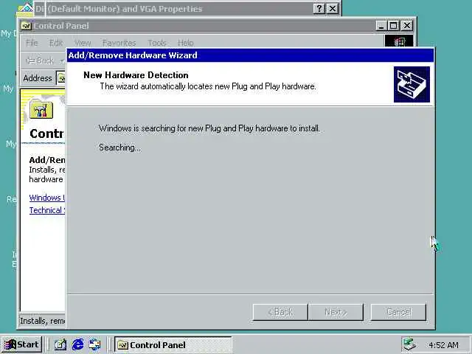The width and height of the screenshot is (472, 354).
Task: Follow the Technical Support link
Action: pyautogui.click(x=47, y=210)
